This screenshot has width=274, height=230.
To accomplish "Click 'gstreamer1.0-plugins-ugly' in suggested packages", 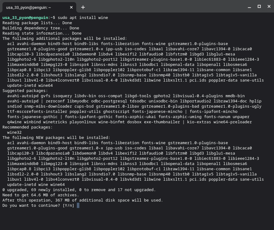I will coord(232,106).
